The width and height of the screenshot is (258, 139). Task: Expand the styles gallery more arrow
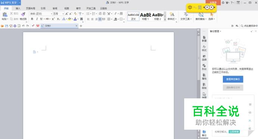click(x=165, y=19)
